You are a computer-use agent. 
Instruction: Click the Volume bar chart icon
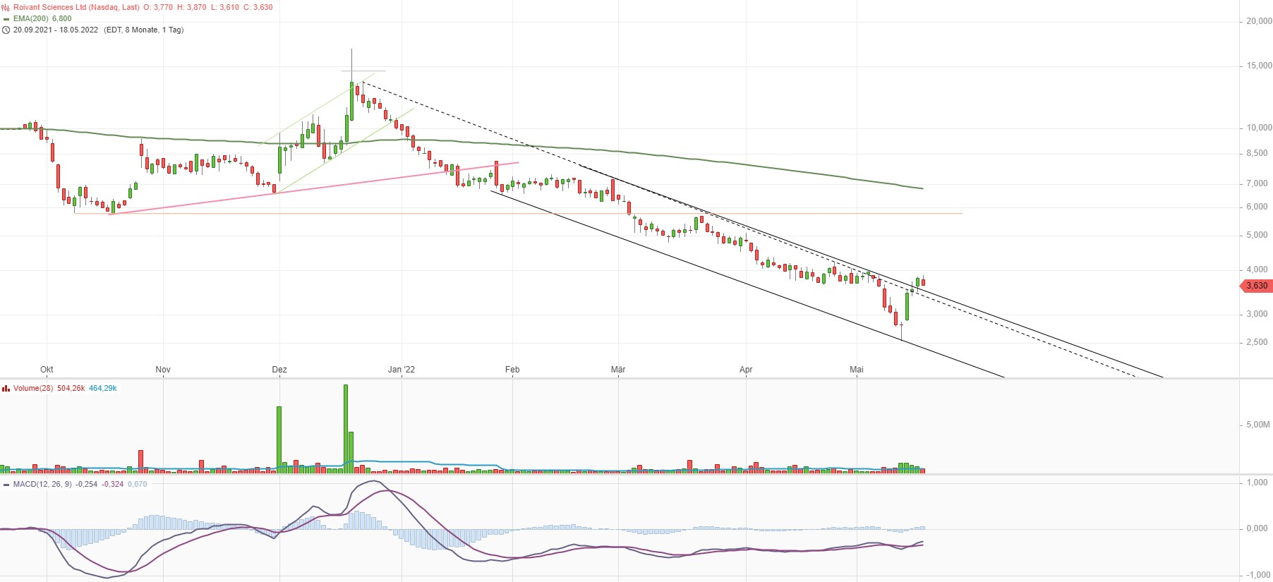pyautogui.click(x=6, y=389)
